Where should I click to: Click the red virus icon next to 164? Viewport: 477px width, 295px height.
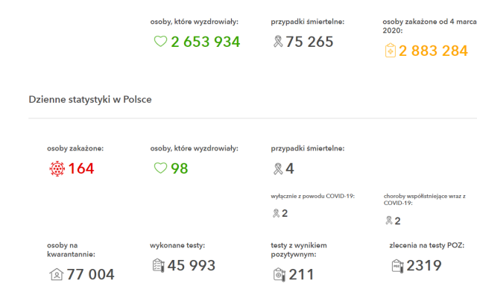57,168
